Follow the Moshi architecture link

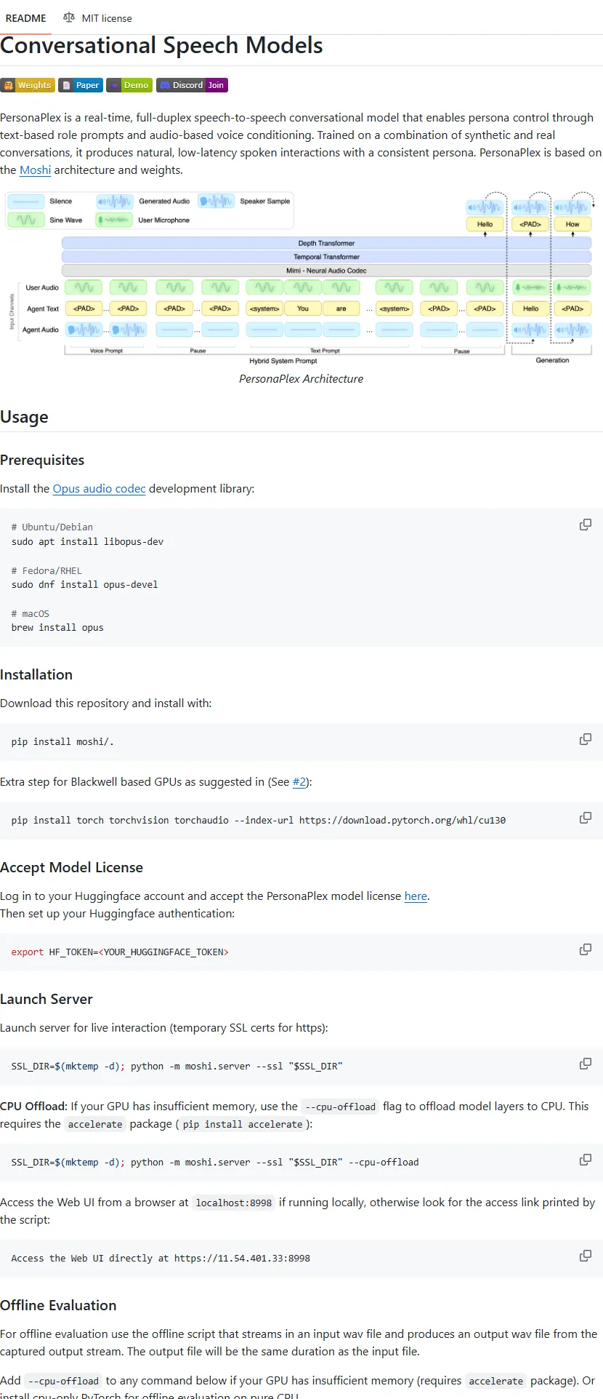point(35,170)
